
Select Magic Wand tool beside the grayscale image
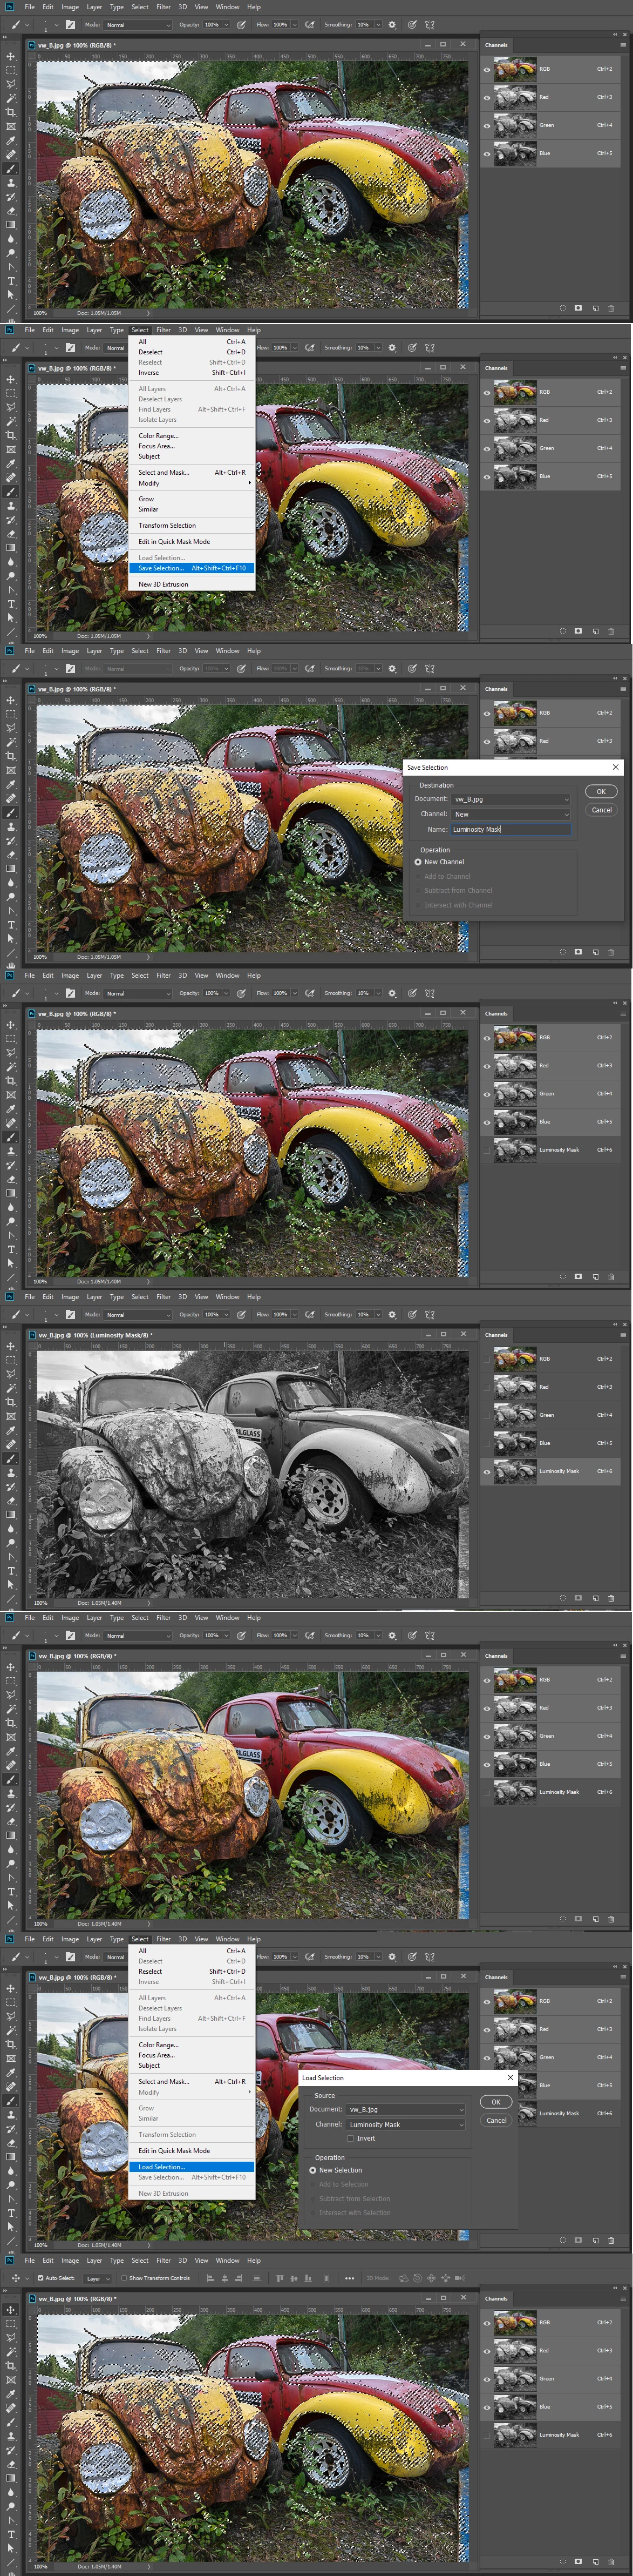[11, 1388]
